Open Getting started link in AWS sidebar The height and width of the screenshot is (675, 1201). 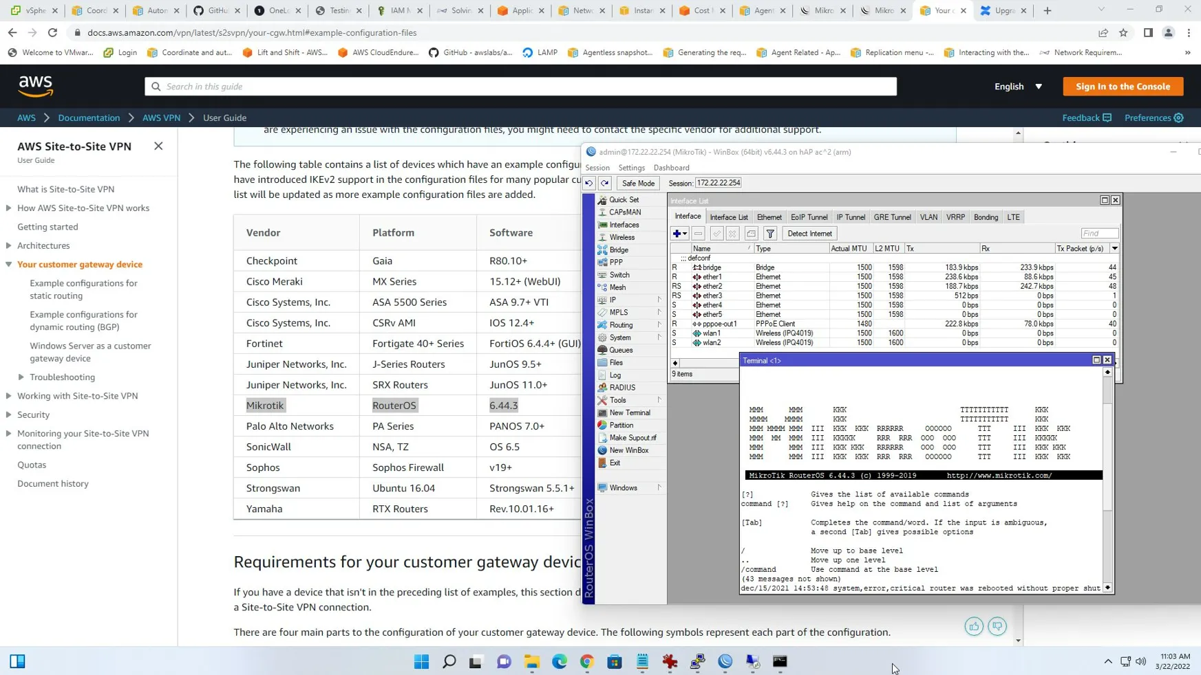point(47,227)
